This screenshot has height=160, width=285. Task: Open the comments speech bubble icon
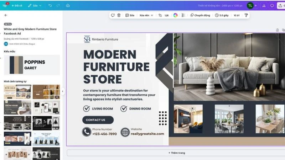[272, 6]
